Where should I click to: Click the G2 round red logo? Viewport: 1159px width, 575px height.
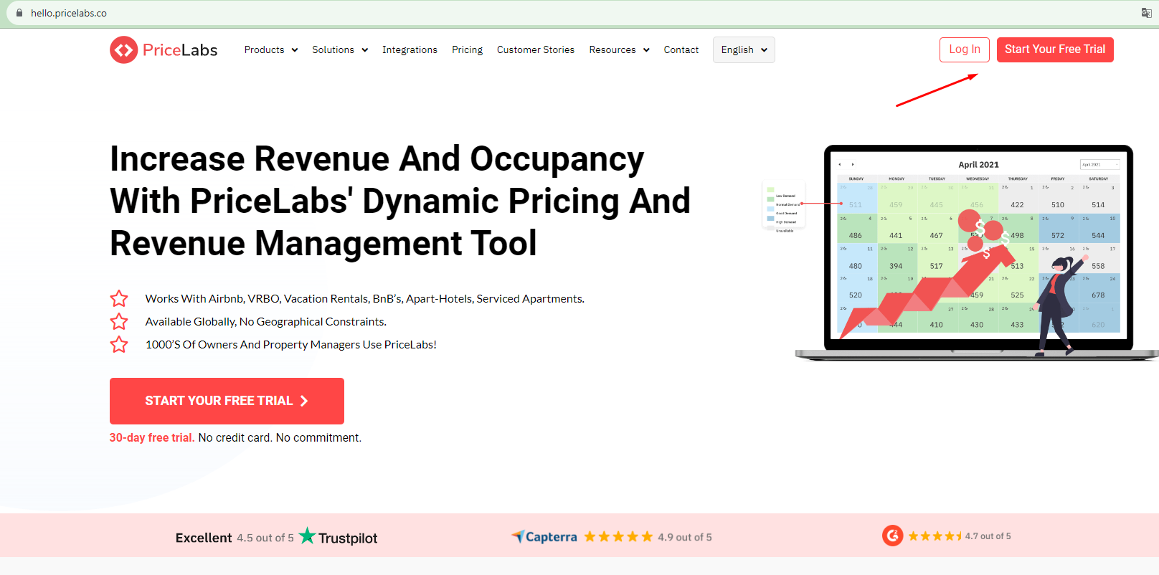(893, 536)
